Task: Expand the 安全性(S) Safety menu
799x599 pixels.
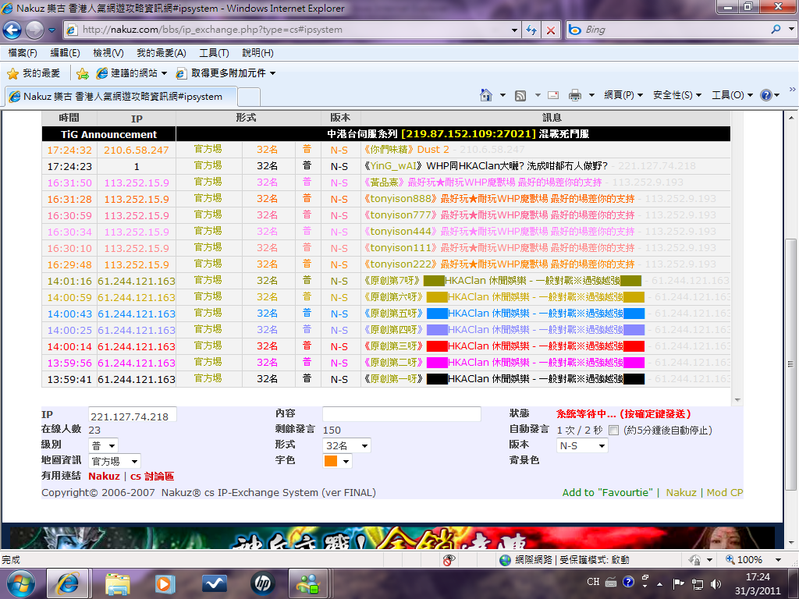Action: pos(677,95)
